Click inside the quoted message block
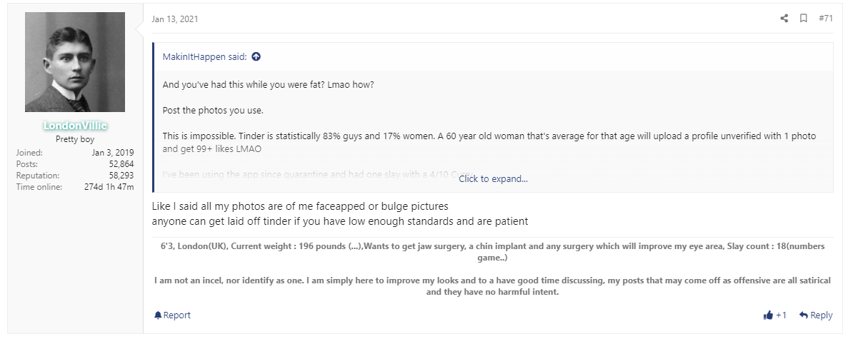Viewport: 848px width, 339px height. [493, 117]
